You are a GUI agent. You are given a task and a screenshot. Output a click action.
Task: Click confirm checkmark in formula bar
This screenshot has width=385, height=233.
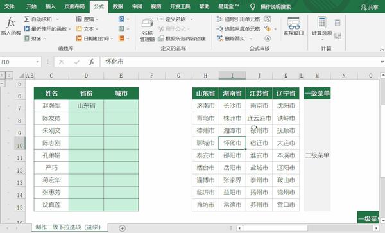[76, 62]
